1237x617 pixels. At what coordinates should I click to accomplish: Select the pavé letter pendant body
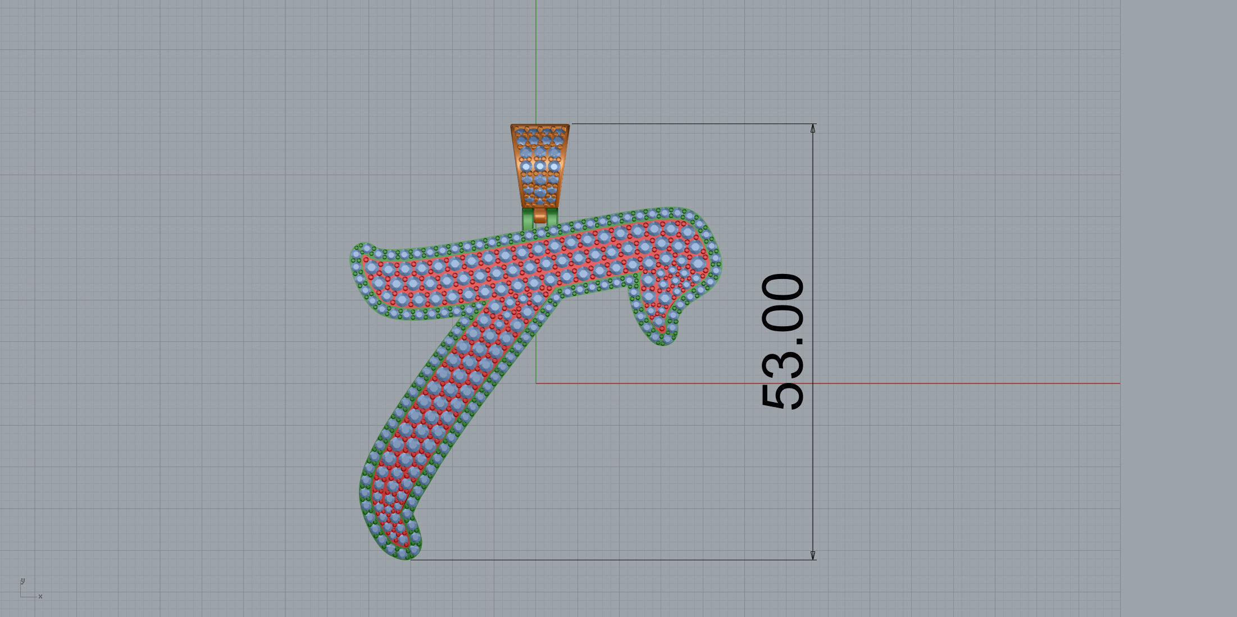pos(535,383)
